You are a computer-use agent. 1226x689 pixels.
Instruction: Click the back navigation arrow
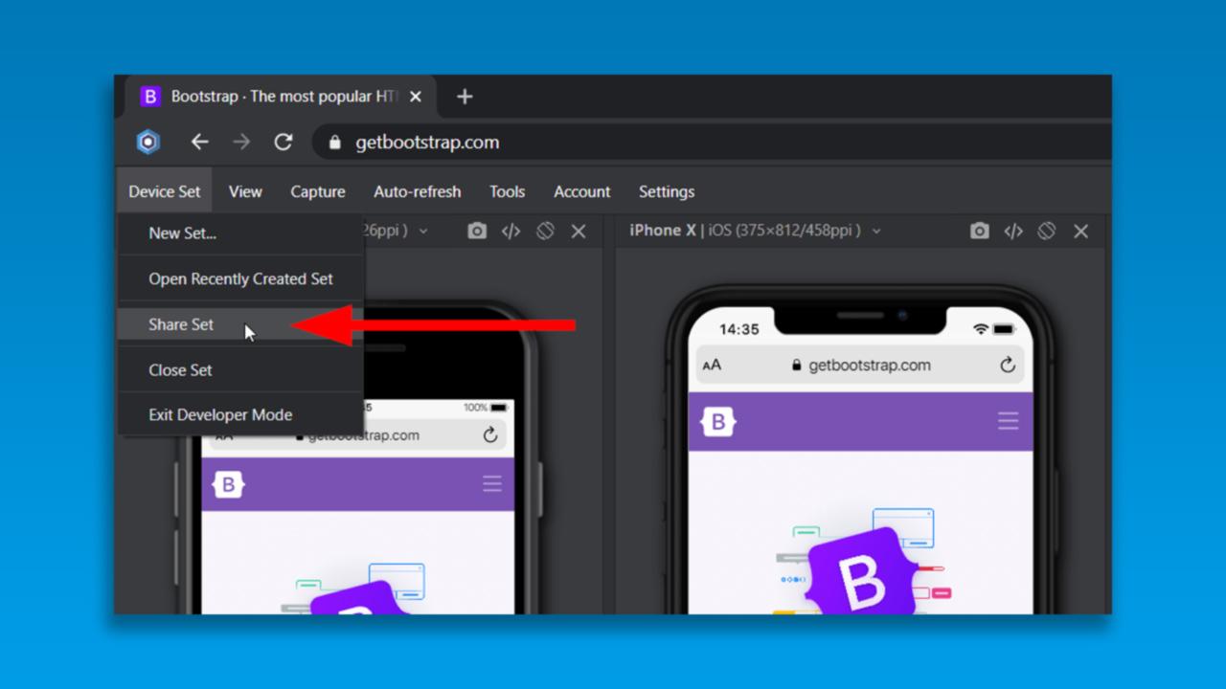[199, 141]
